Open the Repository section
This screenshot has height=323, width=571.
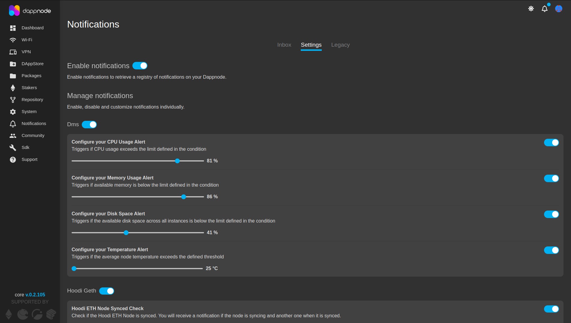pyautogui.click(x=32, y=99)
